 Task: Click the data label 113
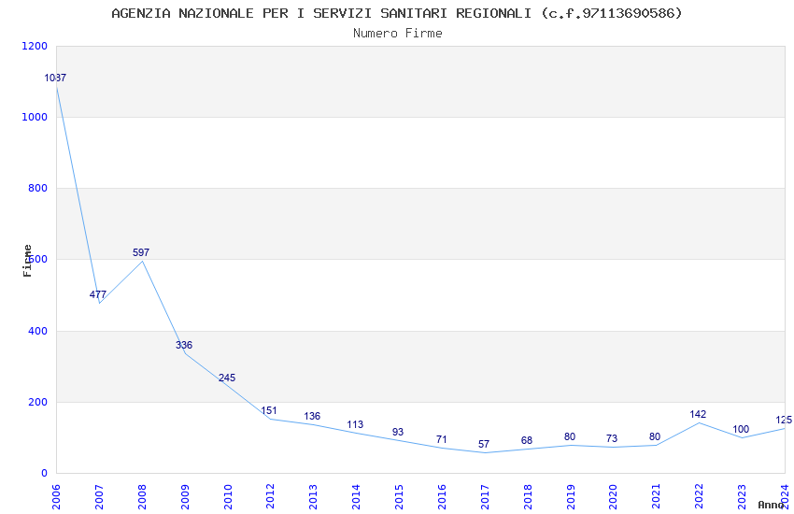pos(355,424)
